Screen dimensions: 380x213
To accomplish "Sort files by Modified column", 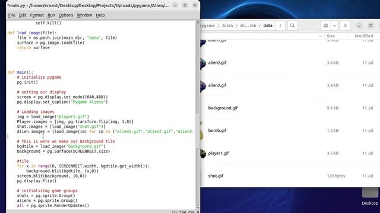I will pos(364,36).
